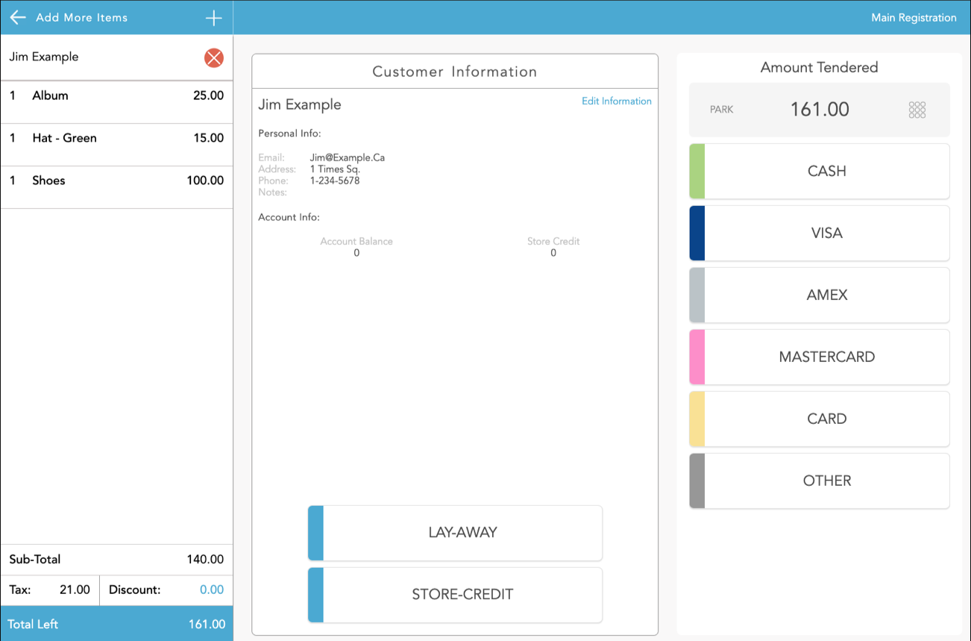
Task: Select the Album line item
Action: 116,96
